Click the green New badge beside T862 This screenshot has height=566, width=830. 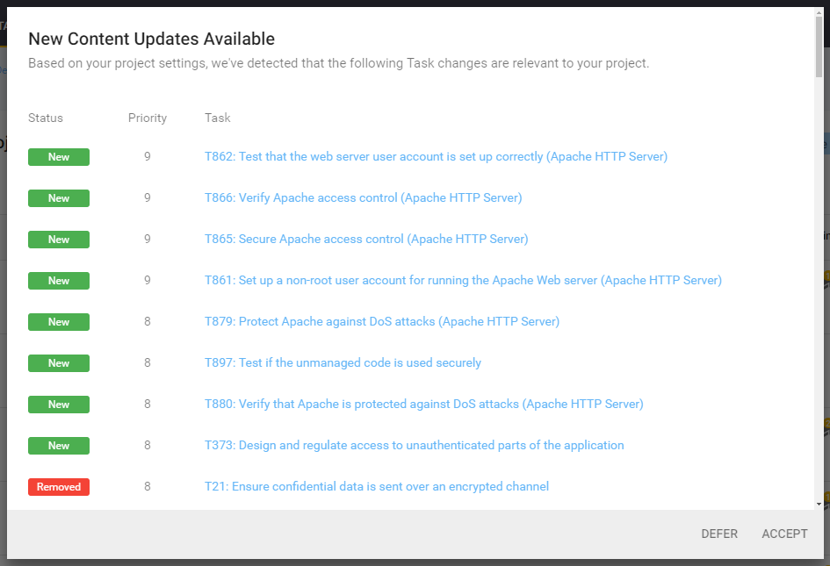pyautogui.click(x=58, y=156)
